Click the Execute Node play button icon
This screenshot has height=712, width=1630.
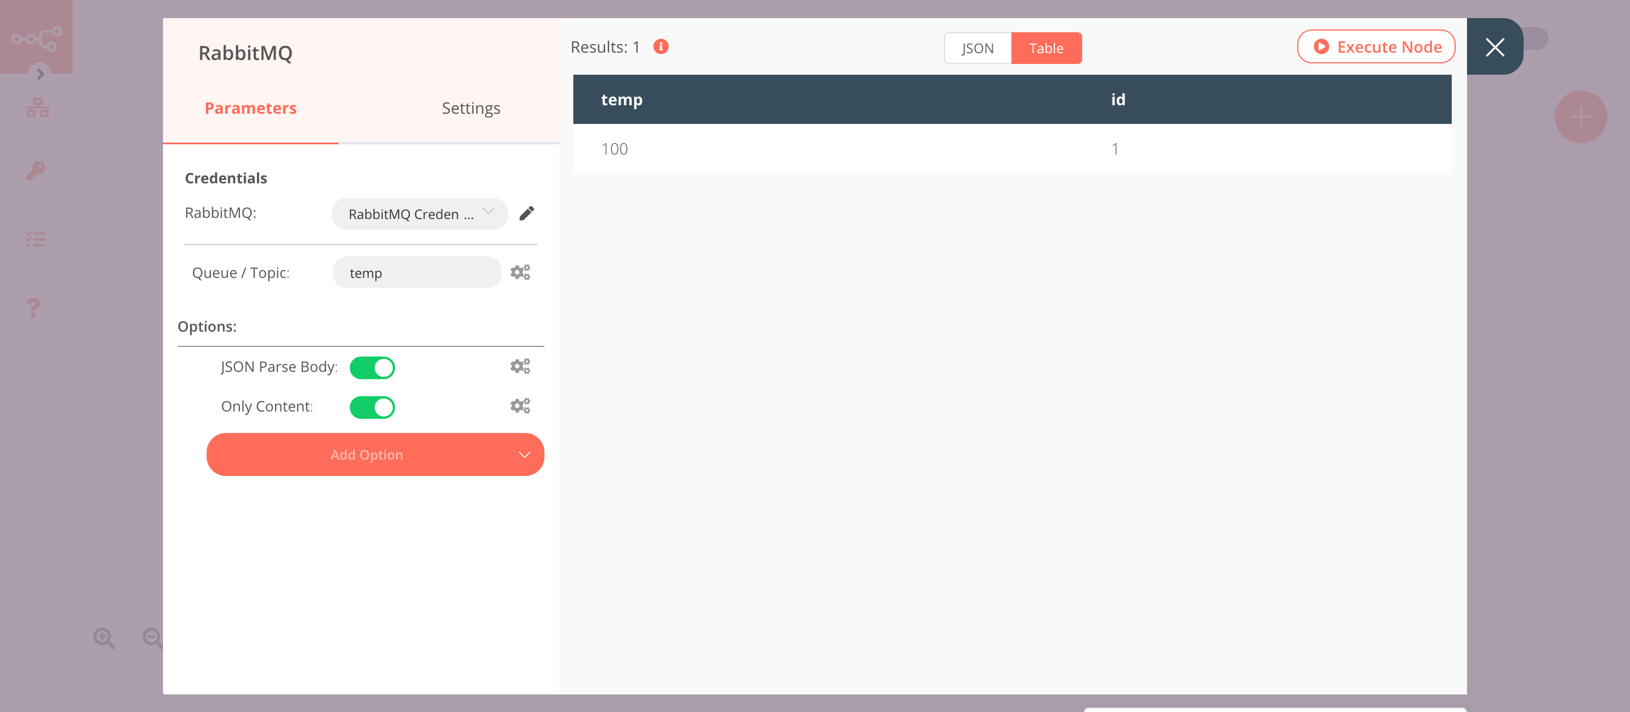[x=1320, y=46]
